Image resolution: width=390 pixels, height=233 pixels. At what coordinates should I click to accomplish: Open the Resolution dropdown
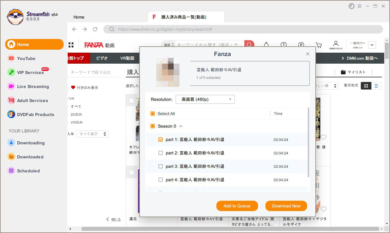click(x=205, y=99)
